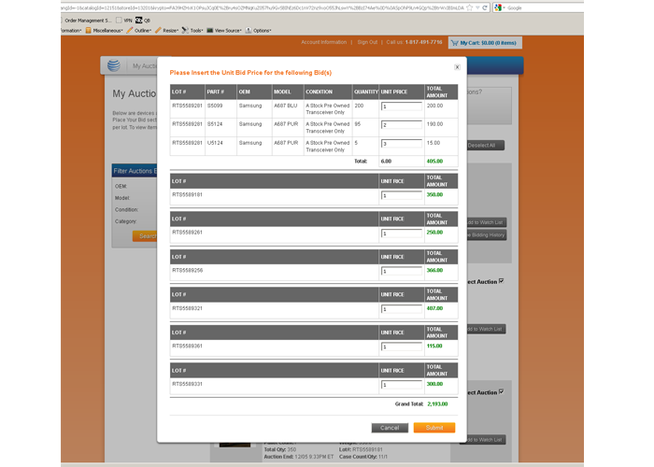Open the Miscellaneous toolbar menu
Screen dimensions: 654x467
(x=105, y=31)
